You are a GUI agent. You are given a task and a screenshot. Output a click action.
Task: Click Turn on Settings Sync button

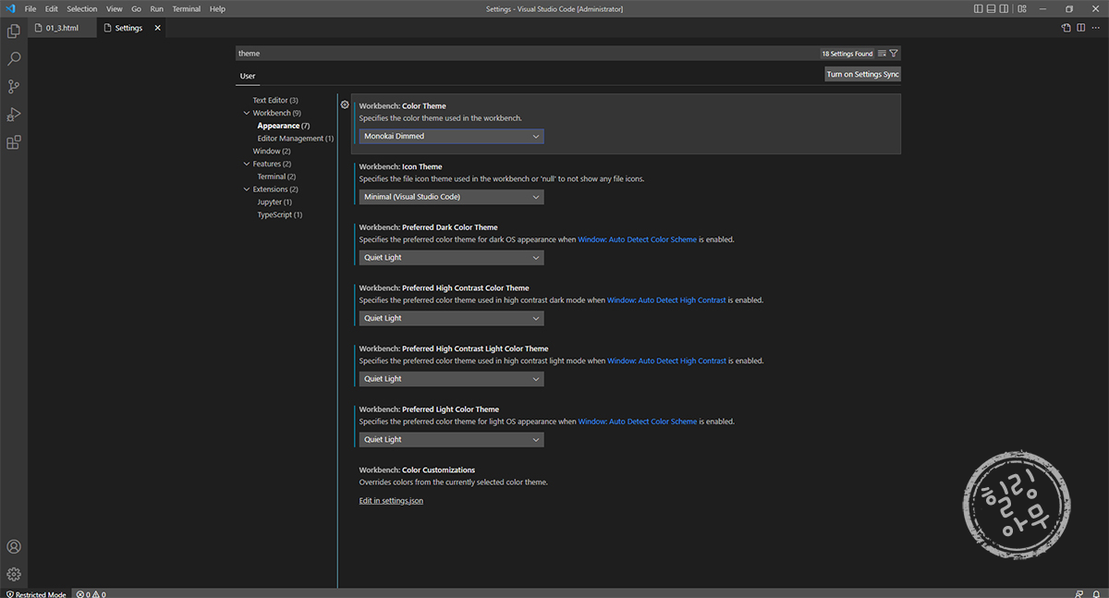click(862, 74)
